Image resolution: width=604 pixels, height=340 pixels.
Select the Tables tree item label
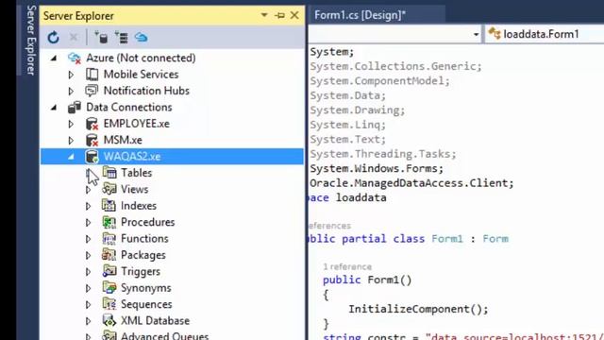tap(136, 173)
